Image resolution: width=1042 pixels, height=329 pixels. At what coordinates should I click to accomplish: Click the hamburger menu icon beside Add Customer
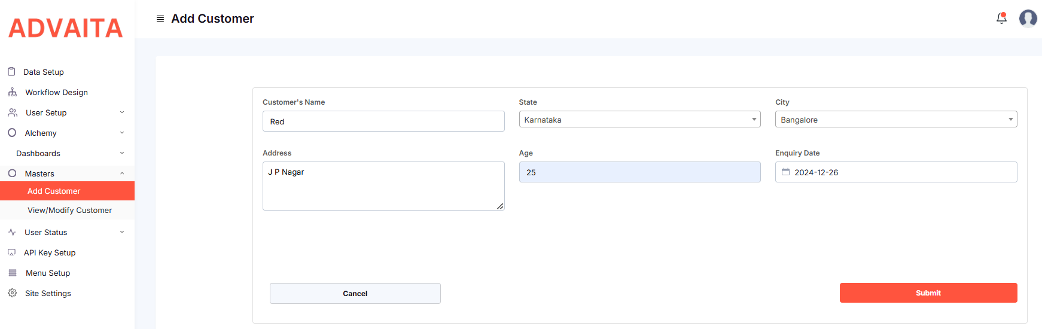(160, 19)
